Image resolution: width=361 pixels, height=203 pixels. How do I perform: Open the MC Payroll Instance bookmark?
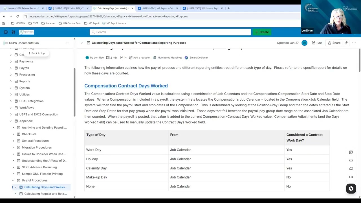[114, 23]
